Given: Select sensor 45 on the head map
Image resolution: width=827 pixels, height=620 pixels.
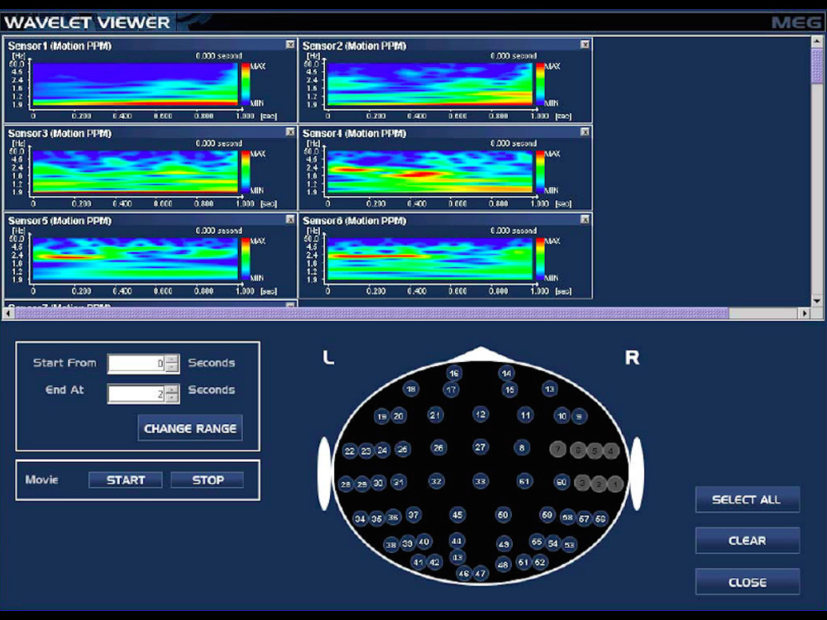Looking at the screenshot, I should point(457,515).
